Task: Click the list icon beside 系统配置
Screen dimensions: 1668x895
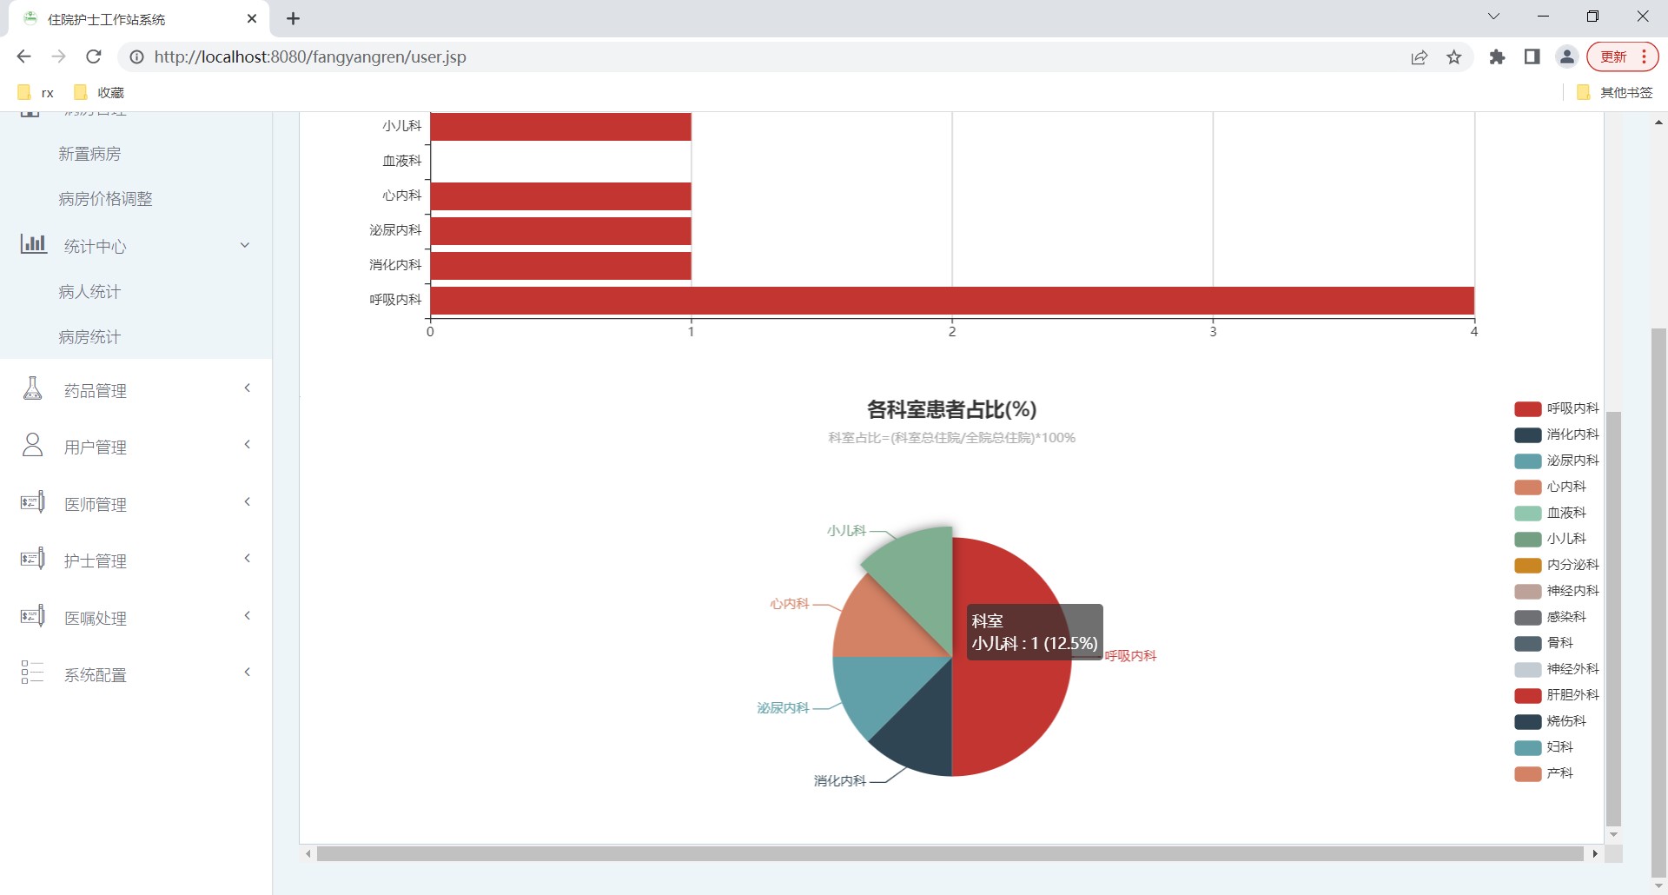Action: pyautogui.click(x=32, y=673)
